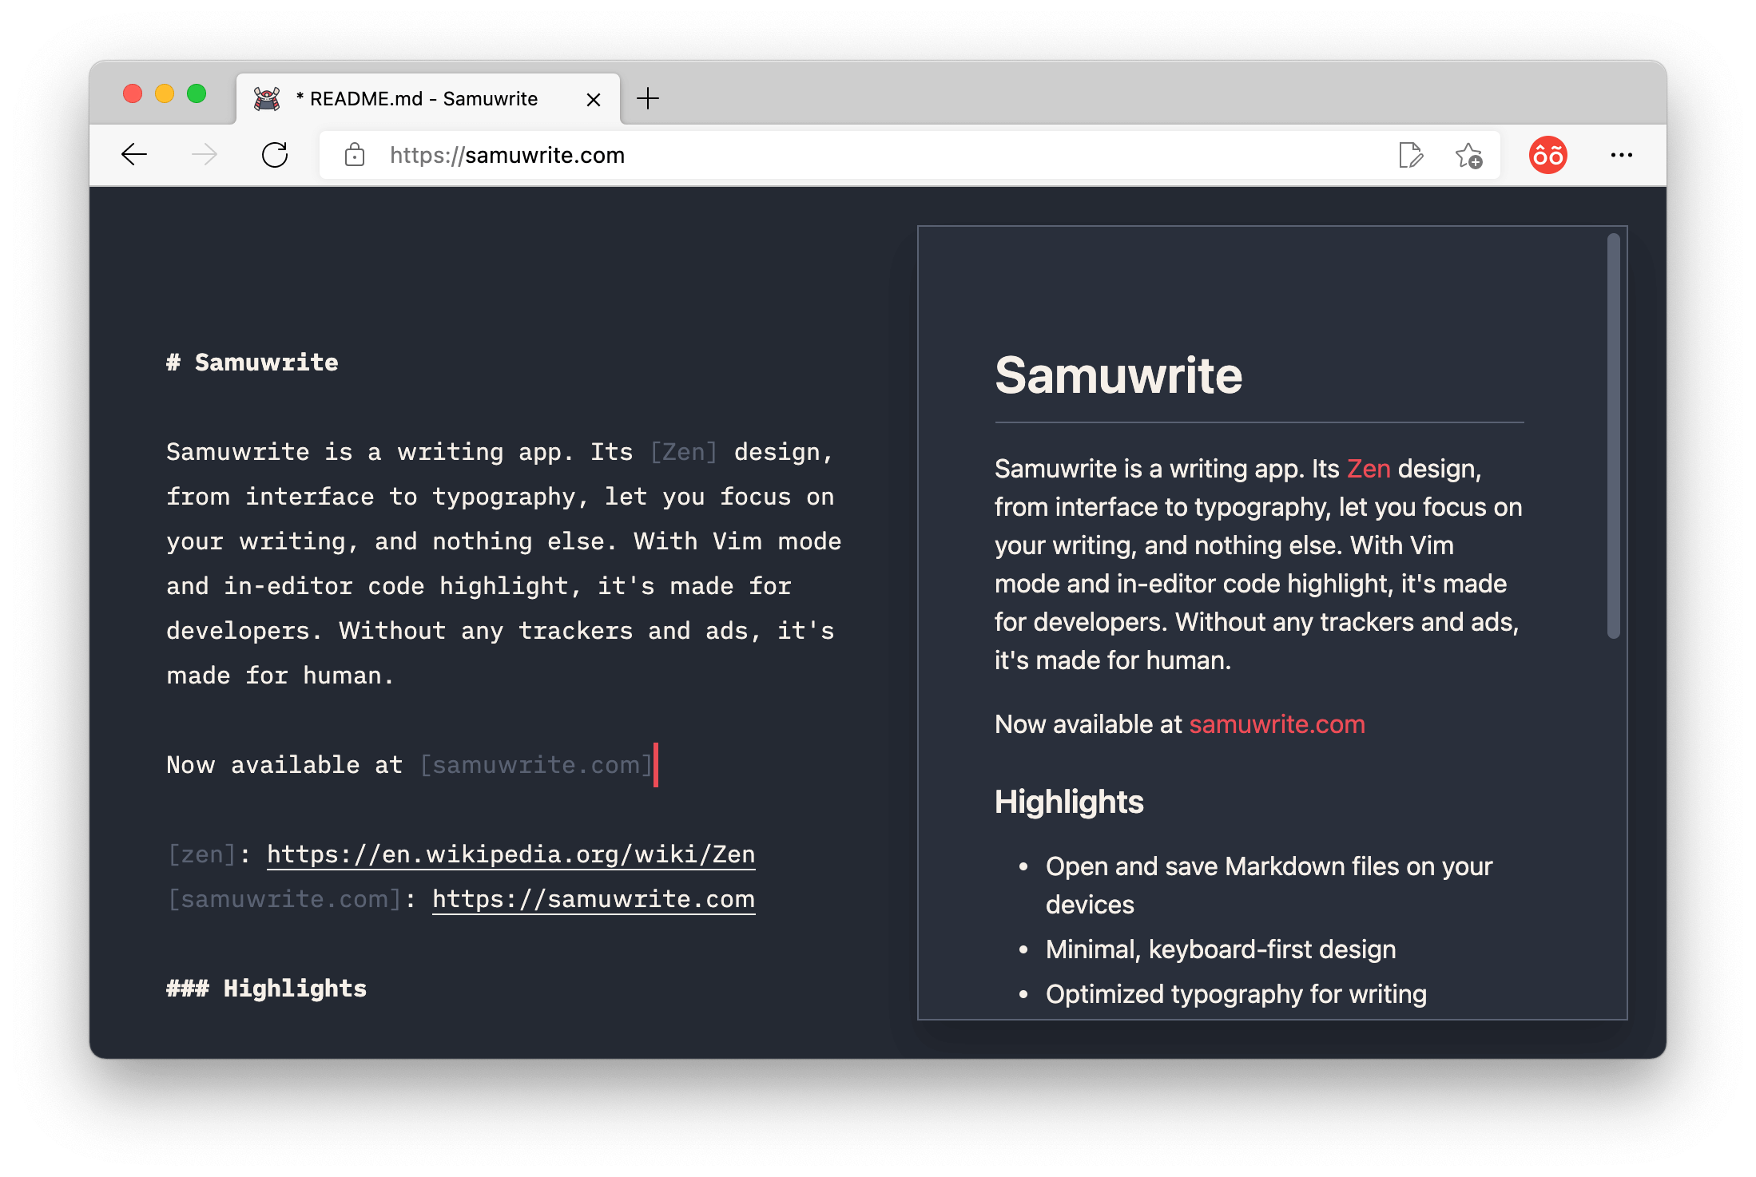Viewport: 1756px width, 1177px height.
Task: Close the README.md tab
Action: pos(593,99)
